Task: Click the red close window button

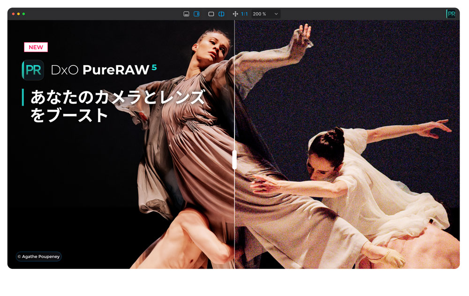Action: point(13,14)
